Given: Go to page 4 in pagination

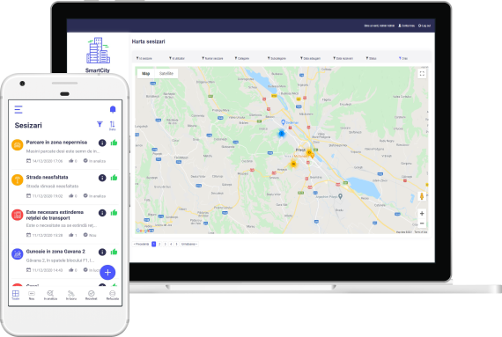Looking at the screenshot, I should pos(171,244).
